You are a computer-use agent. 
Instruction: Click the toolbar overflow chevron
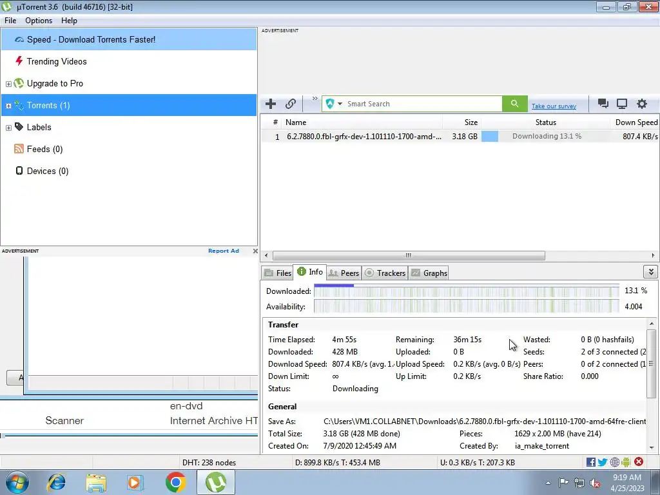[315, 99]
